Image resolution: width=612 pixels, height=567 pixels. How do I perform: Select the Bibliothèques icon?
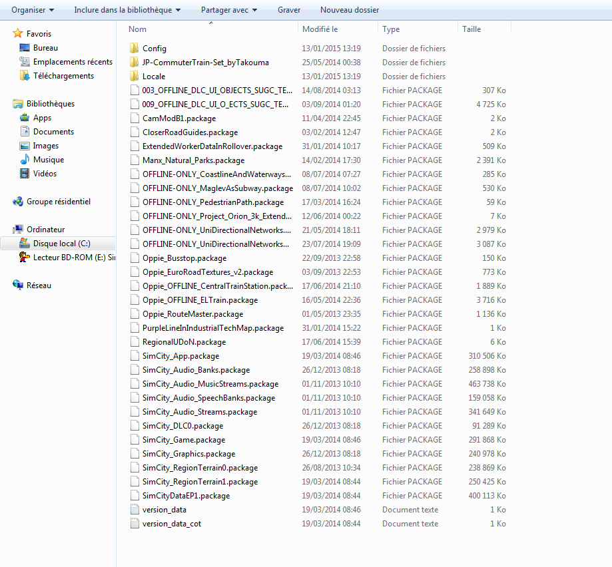point(17,104)
